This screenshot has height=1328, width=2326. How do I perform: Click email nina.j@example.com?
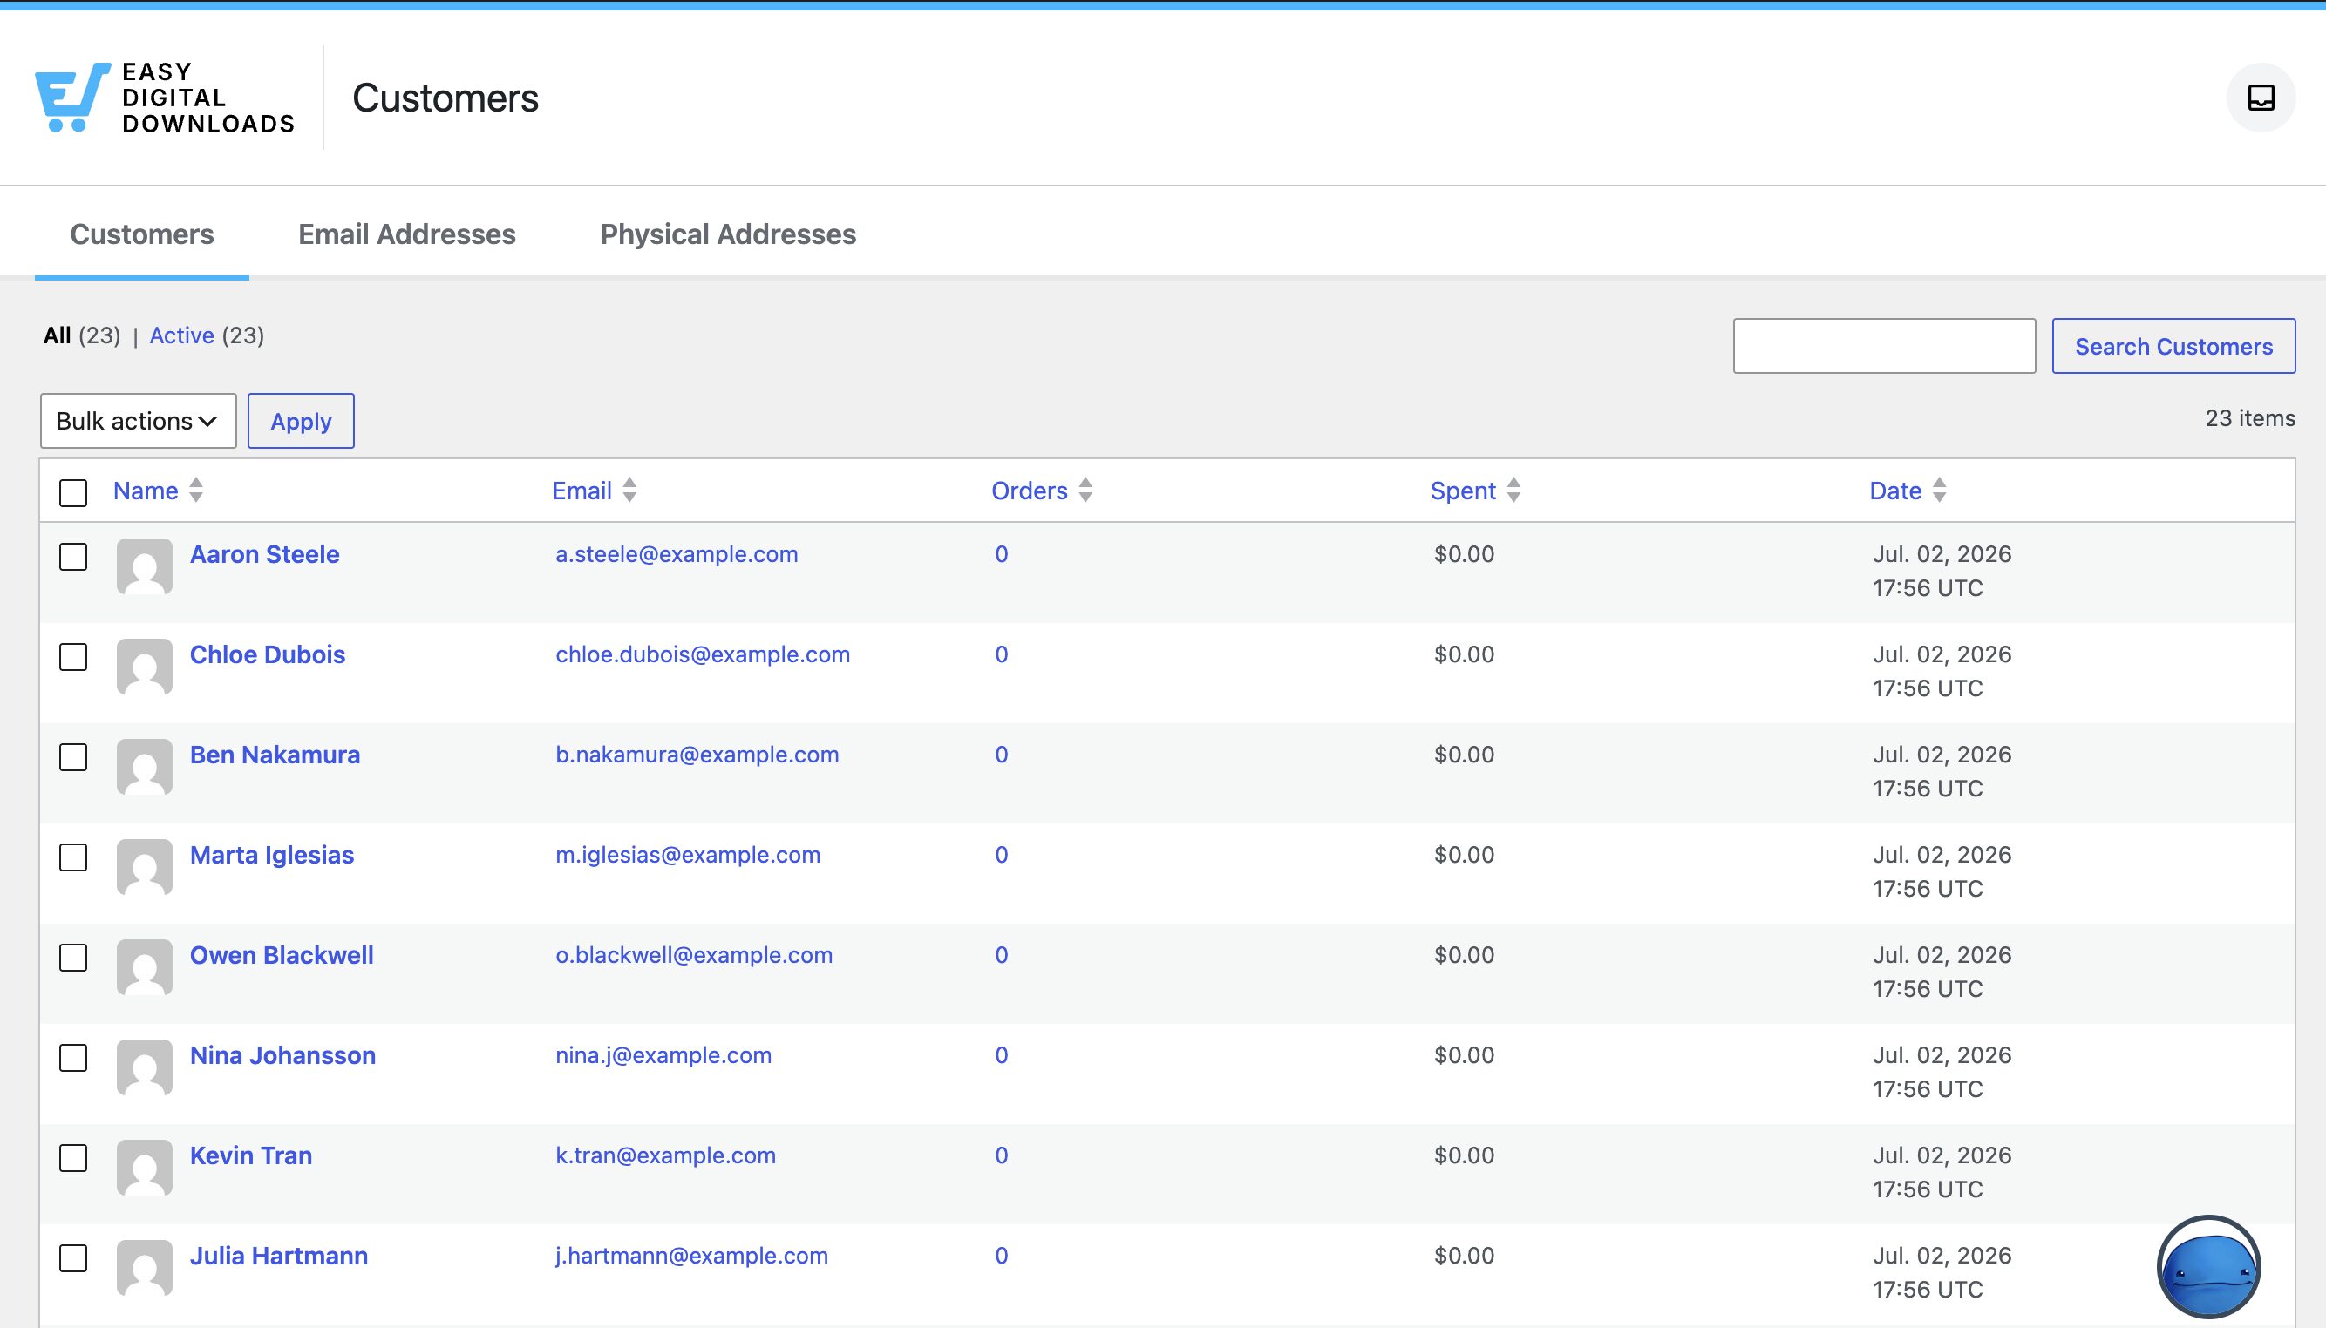[663, 1055]
